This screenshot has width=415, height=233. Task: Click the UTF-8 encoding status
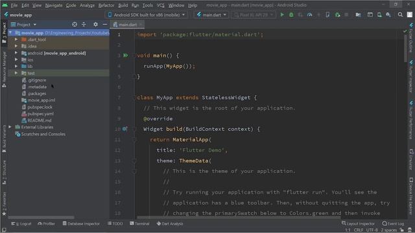[372, 230]
